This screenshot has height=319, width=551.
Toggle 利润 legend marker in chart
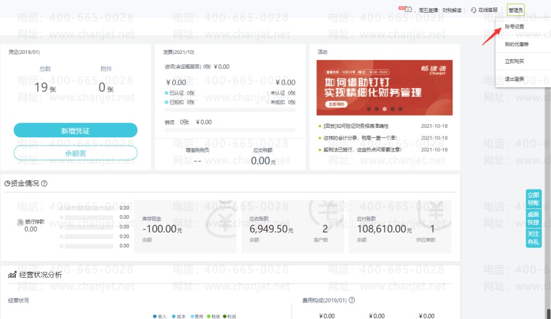pyautogui.click(x=225, y=316)
